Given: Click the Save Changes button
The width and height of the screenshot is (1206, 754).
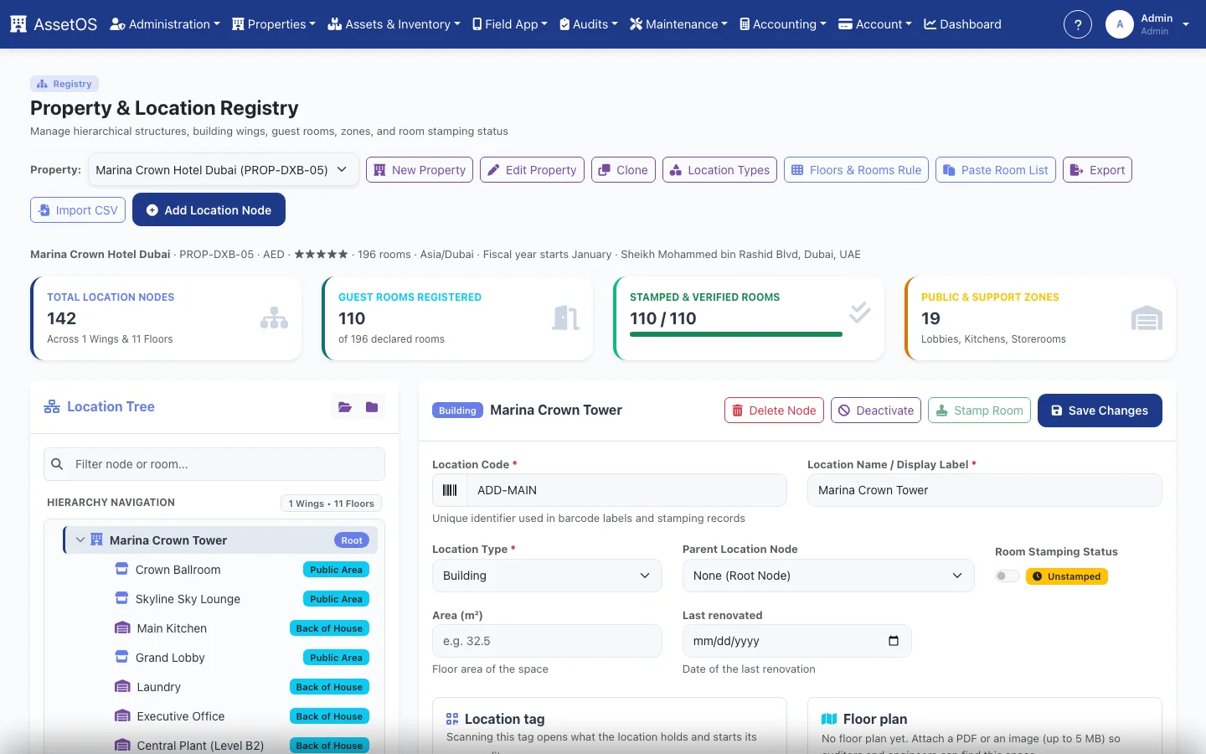Looking at the screenshot, I should (x=1100, y=411).
